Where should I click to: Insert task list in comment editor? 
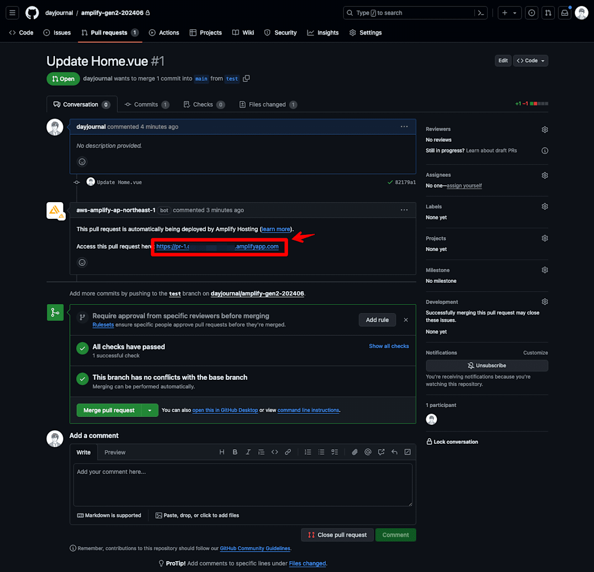pyautogui.click(x=335, y=452)
